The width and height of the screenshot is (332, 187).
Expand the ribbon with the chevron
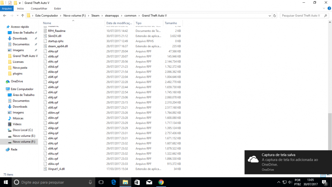[324, 9]
